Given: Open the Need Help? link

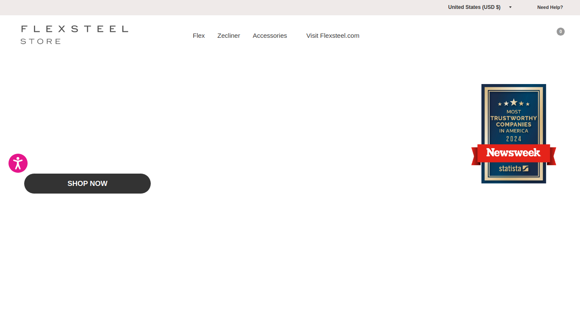Looking at the screenshot, I should 550,7.
